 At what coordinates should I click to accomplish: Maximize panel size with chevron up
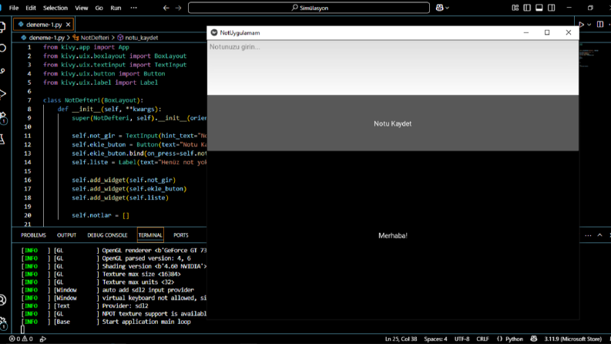point(600,235)
